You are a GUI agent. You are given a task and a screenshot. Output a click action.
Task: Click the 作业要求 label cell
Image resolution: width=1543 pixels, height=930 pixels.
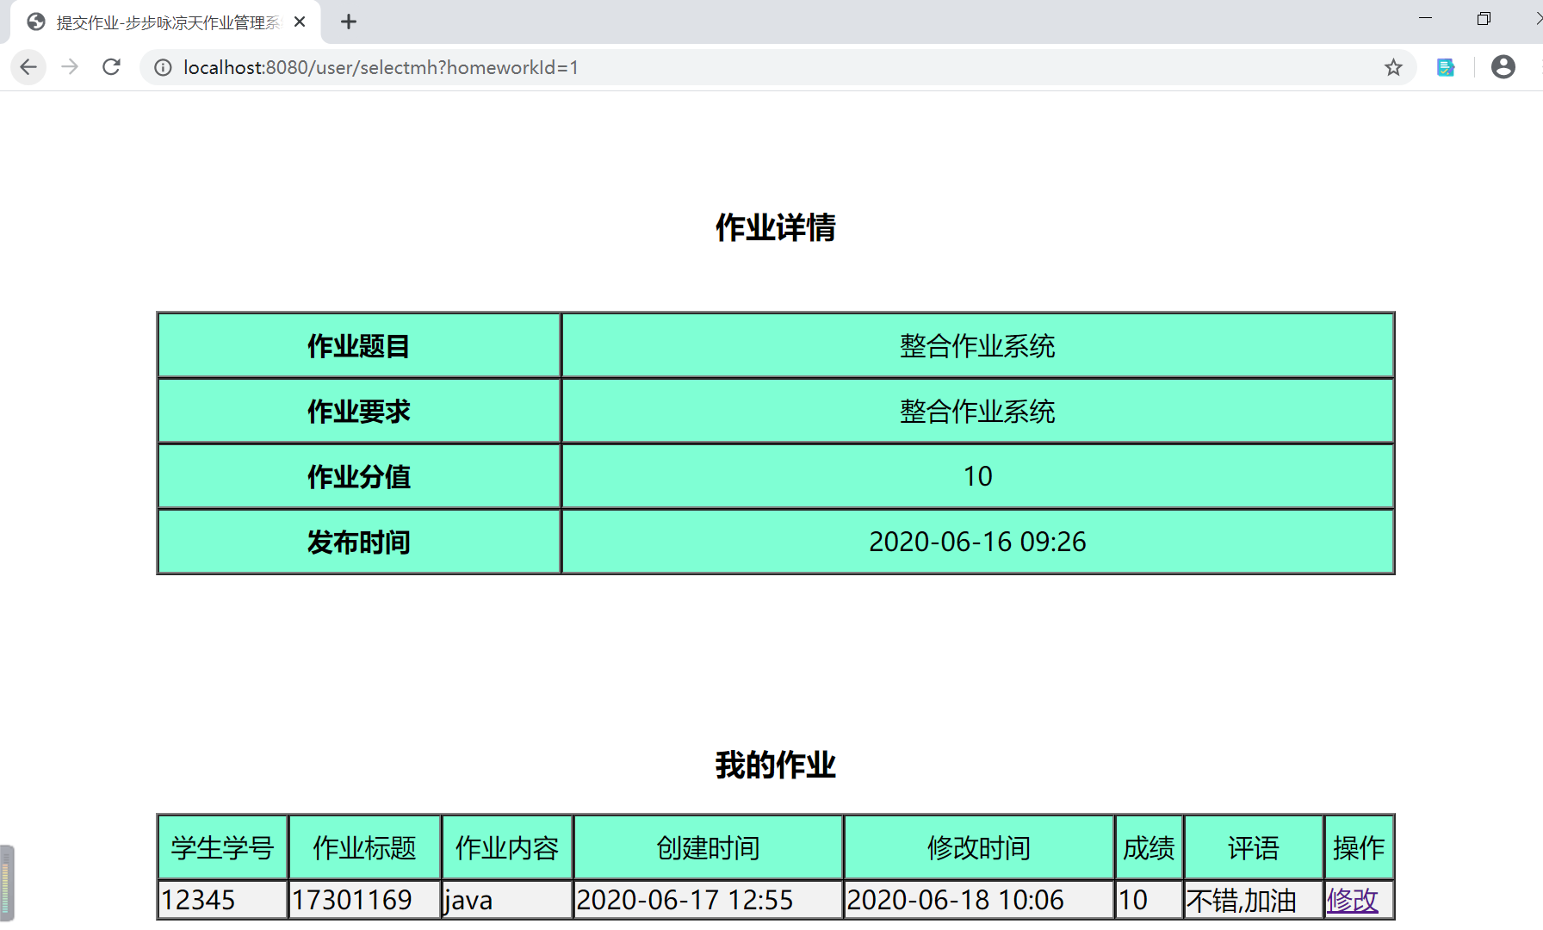359,411
